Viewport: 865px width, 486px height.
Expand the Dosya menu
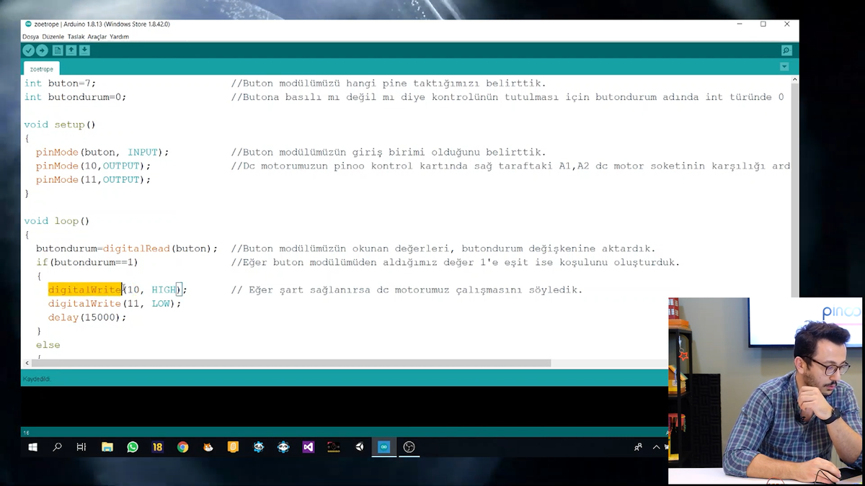(x=32, y=36)
